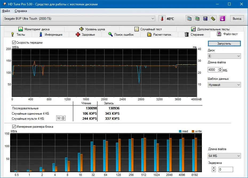Open the Шаблон данных Нулевой dropdown
This screenshot has height=178, width=248.
coord(224,85)
